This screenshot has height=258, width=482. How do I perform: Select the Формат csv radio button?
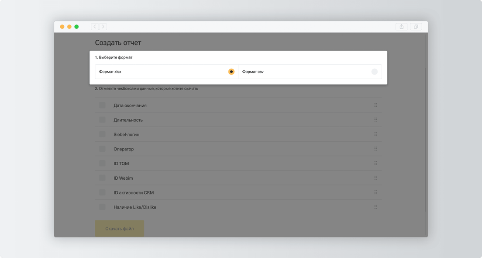tap(375, 72)
